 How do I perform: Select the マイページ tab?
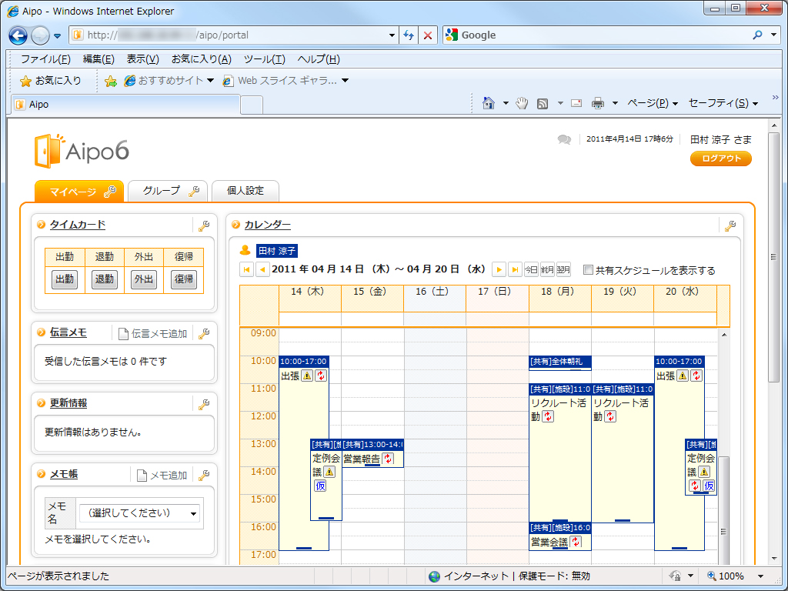pos(79,192)
